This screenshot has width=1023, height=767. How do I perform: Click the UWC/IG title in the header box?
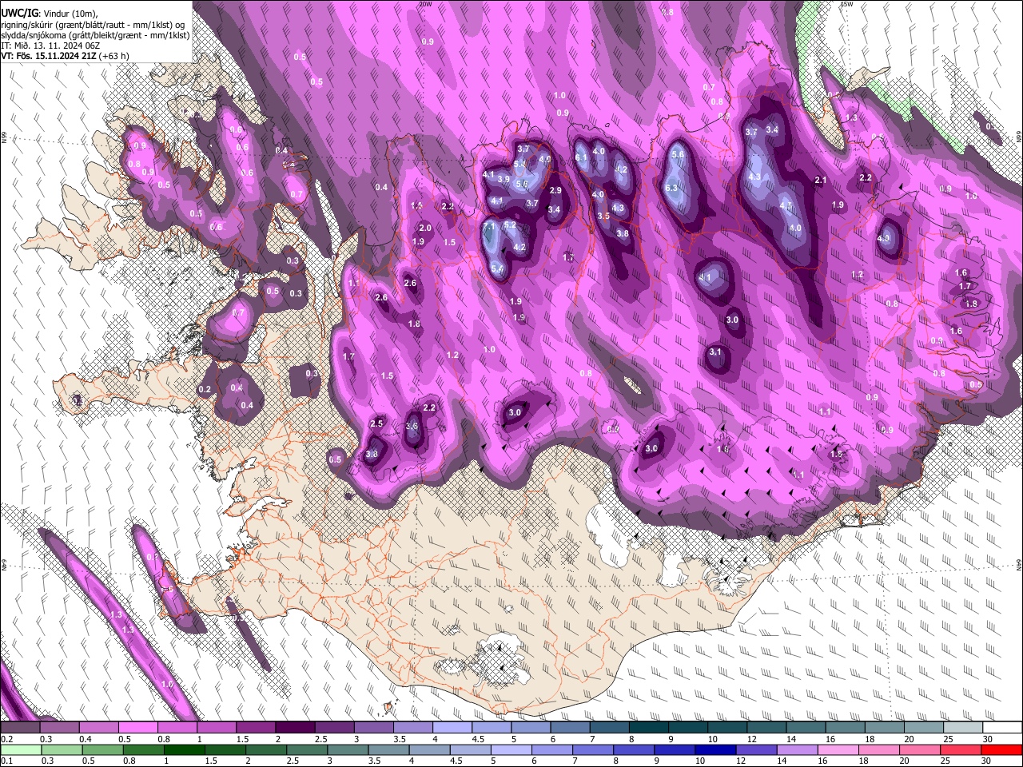19,13
